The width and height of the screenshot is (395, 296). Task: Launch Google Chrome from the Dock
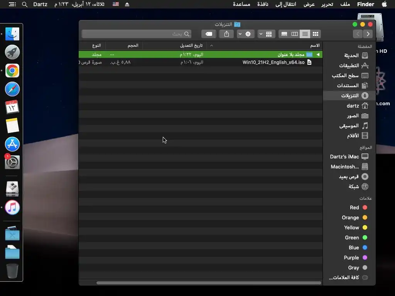(12, 71)
